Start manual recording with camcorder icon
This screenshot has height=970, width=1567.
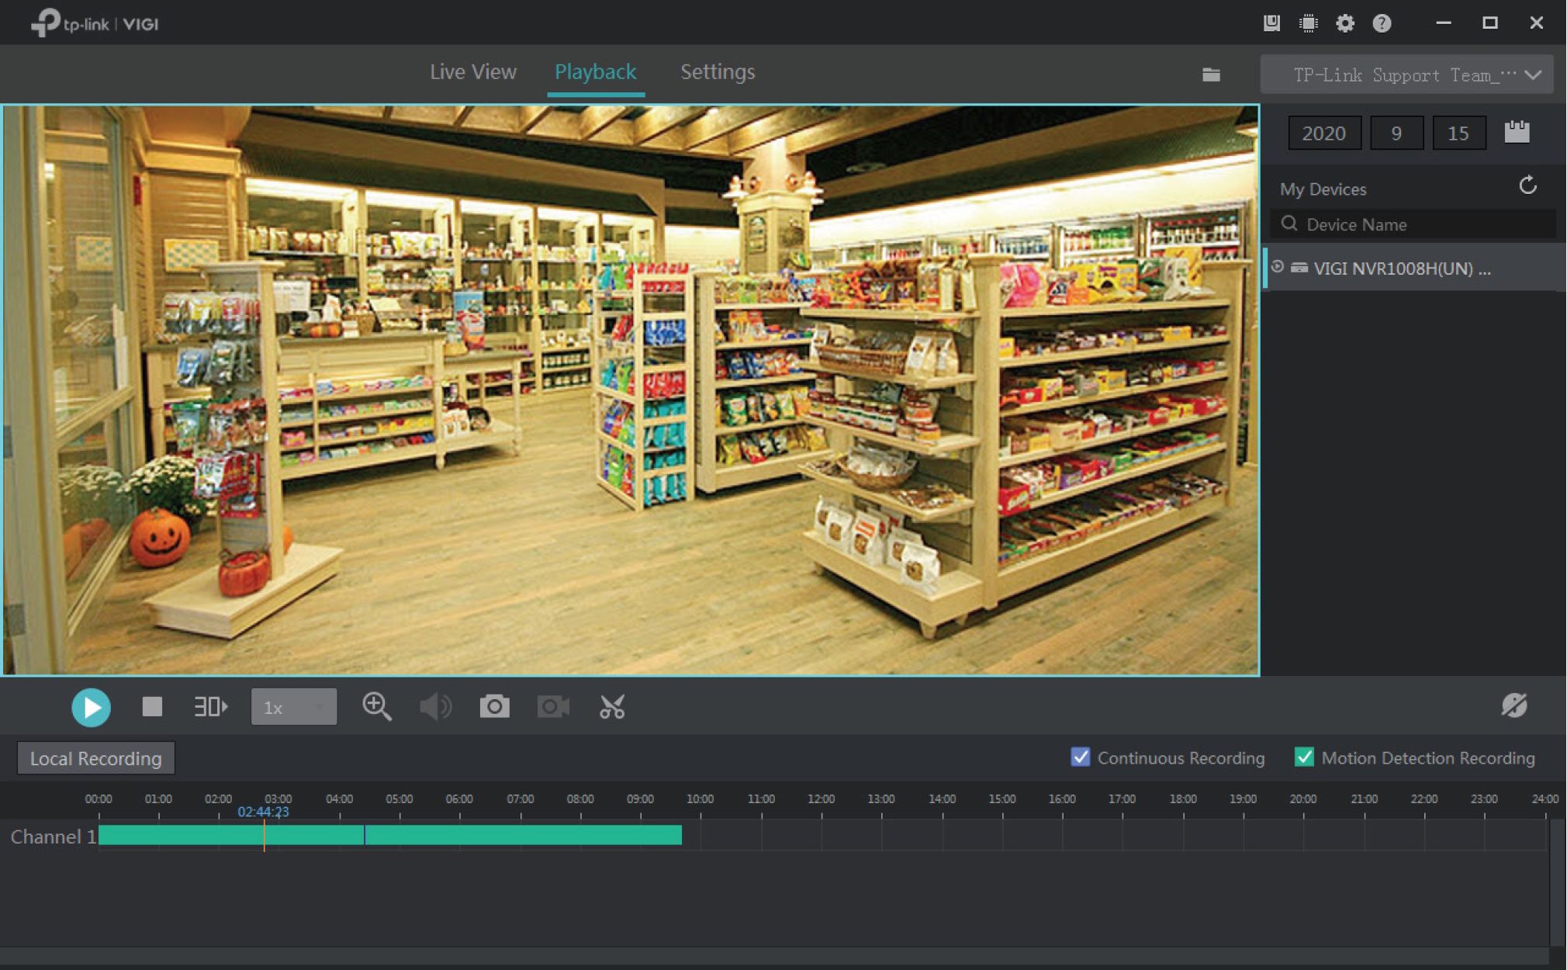(553, 707)
